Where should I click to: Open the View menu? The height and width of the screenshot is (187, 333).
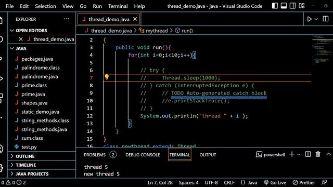pyautogui.click(x=68, y=6)
